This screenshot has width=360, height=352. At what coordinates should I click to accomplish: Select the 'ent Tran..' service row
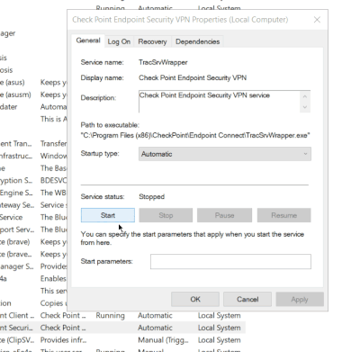click(x=15, y=144)
